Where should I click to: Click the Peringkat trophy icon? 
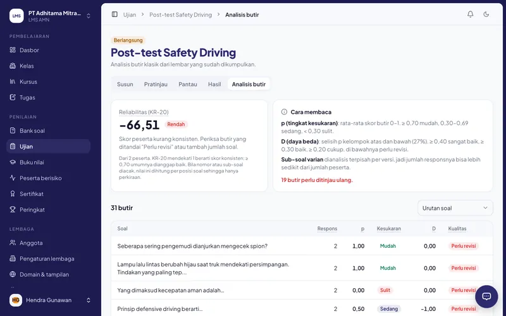click(13, 210)
